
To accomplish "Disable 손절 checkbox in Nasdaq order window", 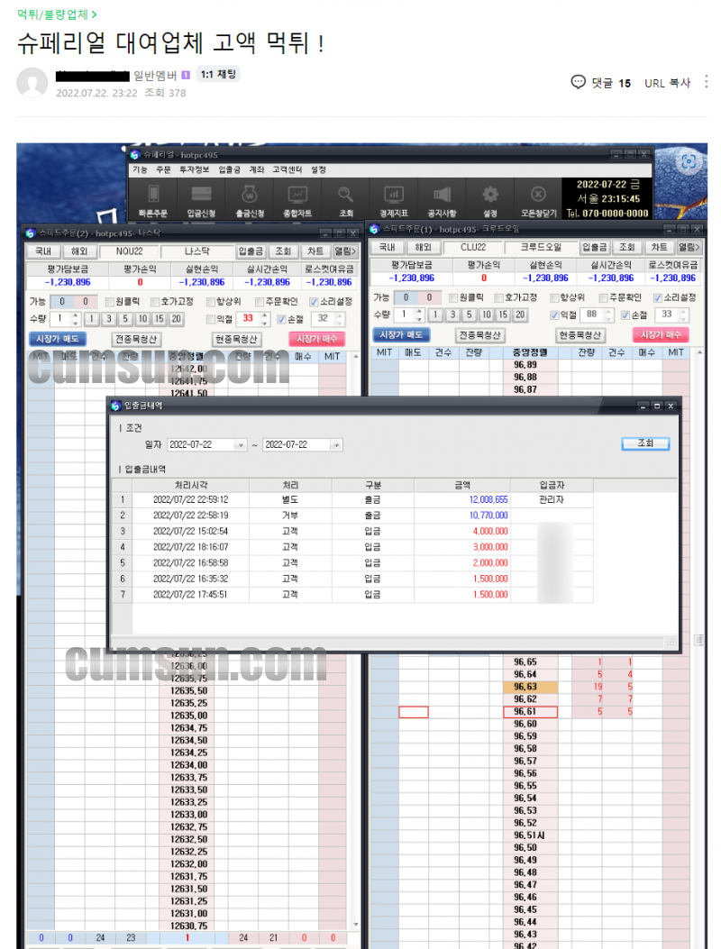I will (x=282, y=319).
